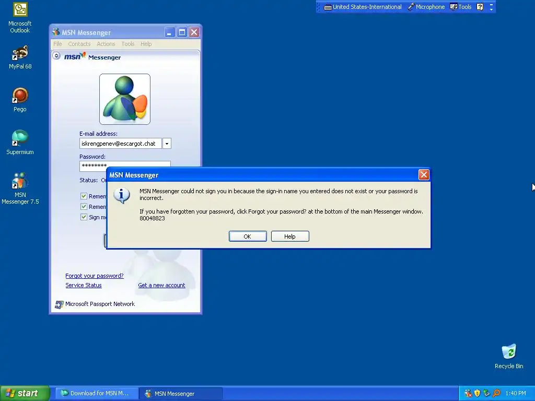Click Forgot your password? link
535x401 pixels.
[95, 276]
